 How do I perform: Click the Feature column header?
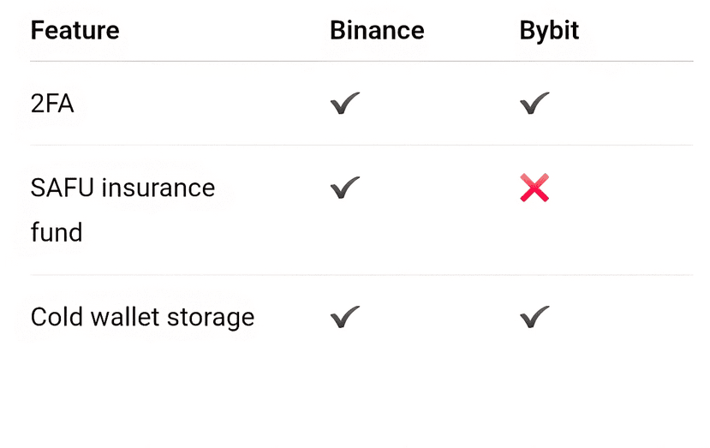75,31
